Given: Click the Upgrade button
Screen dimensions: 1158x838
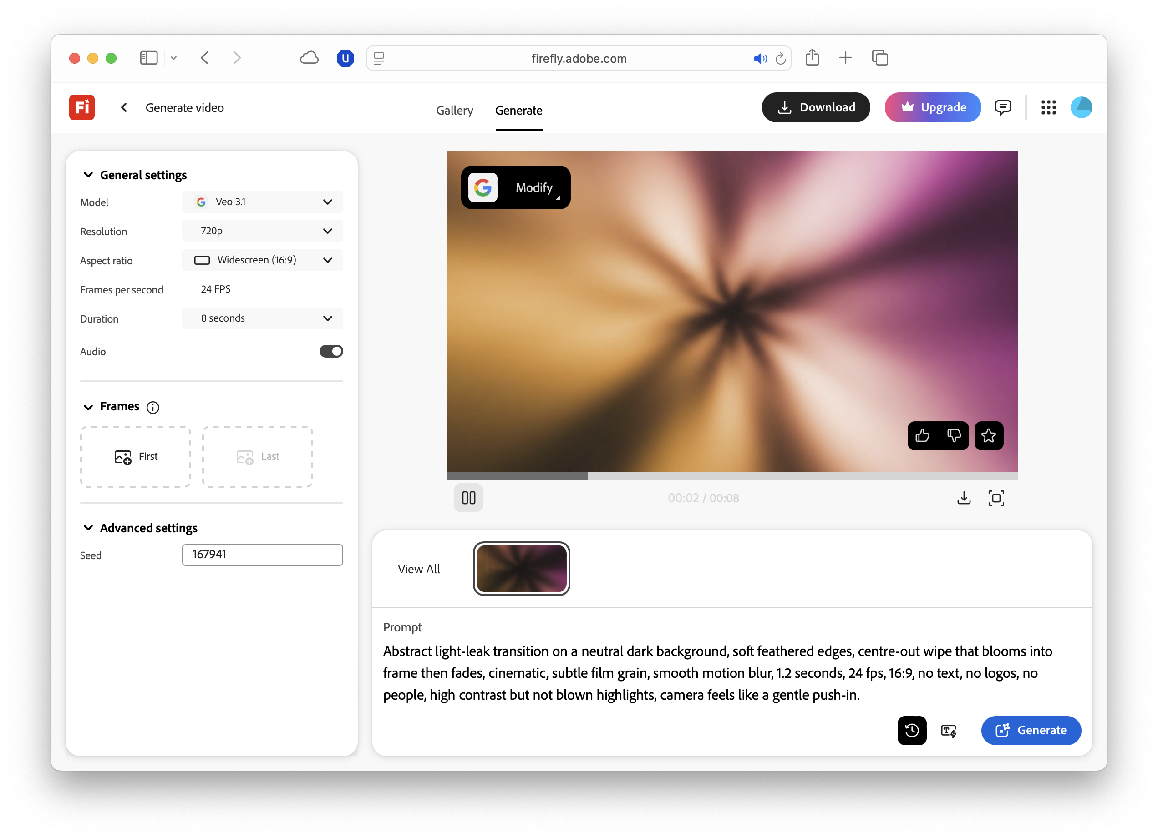Looking at the screenshot, I should tap(933, 107).
